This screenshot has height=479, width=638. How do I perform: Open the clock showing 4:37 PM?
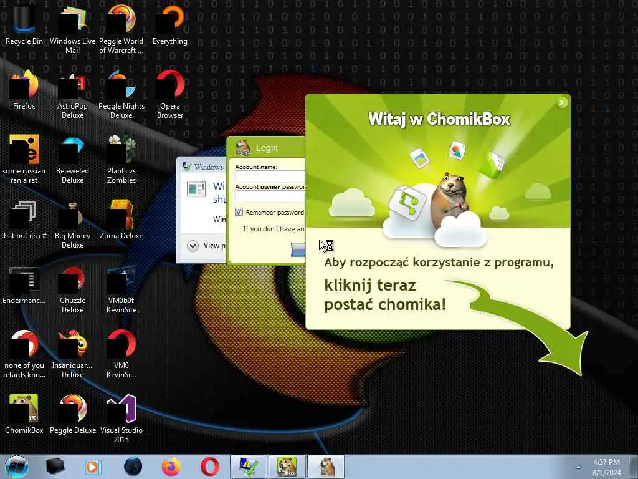[606, 467]
